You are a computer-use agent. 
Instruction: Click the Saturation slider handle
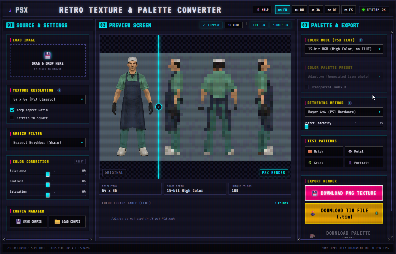point(48,195)
